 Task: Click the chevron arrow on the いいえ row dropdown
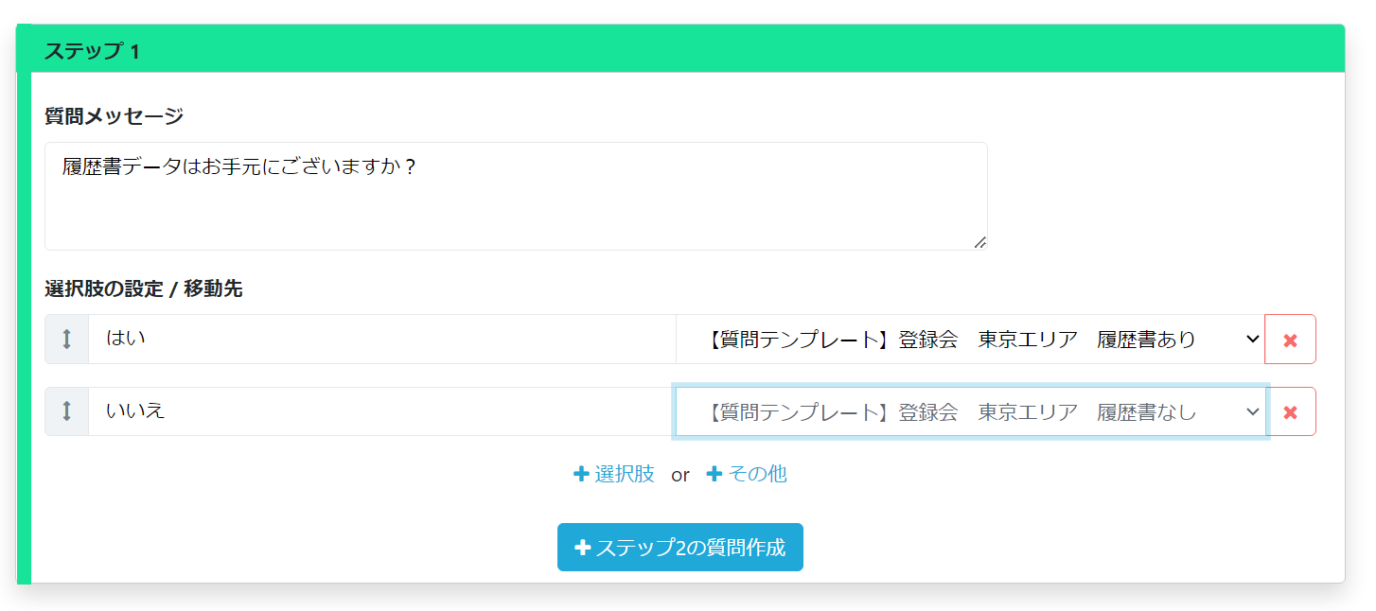click(1252, 412)
